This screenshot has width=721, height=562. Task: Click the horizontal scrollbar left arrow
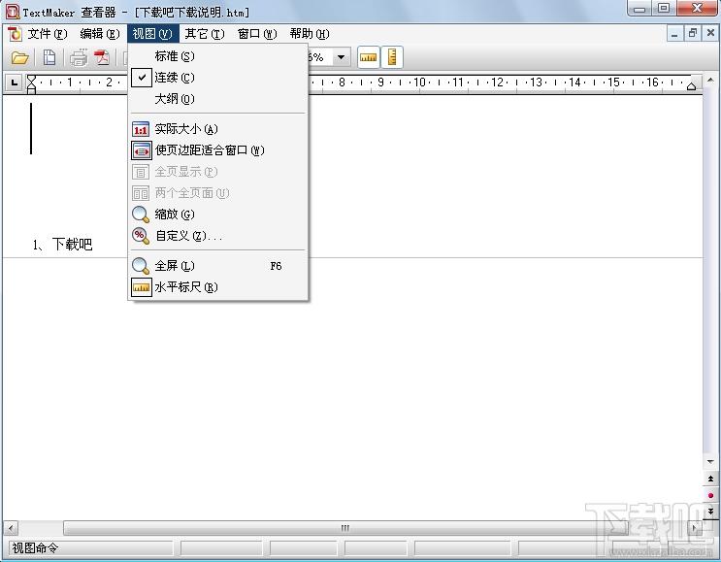[x=11, y=528]
